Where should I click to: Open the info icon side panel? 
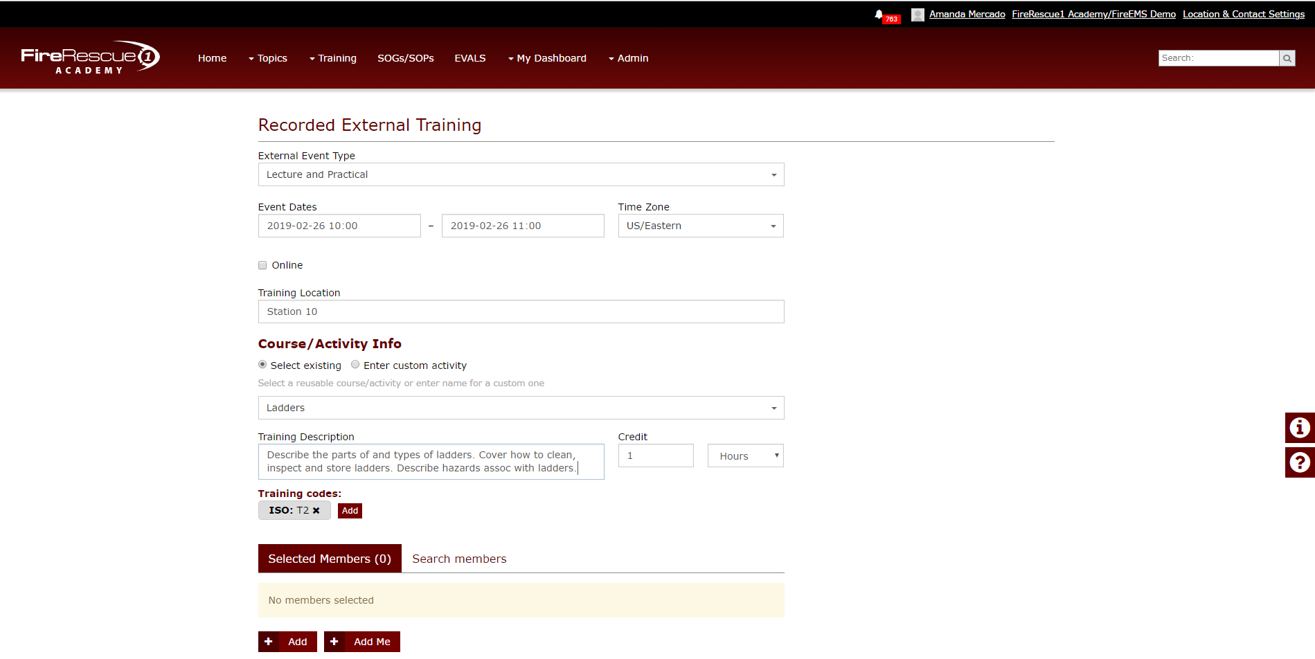1300,428
